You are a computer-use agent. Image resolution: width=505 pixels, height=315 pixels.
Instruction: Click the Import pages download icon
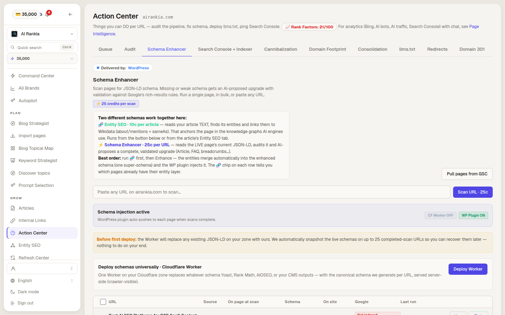tap(13, 136)
